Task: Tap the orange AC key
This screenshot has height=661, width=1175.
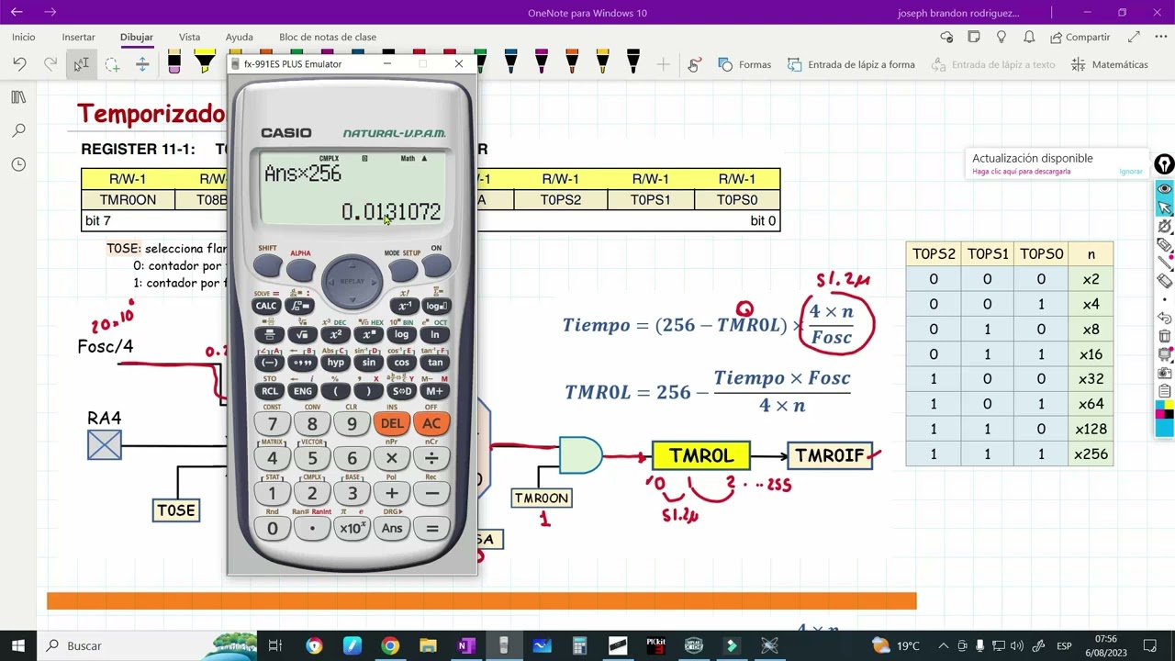Action: (x=431, y=423)
